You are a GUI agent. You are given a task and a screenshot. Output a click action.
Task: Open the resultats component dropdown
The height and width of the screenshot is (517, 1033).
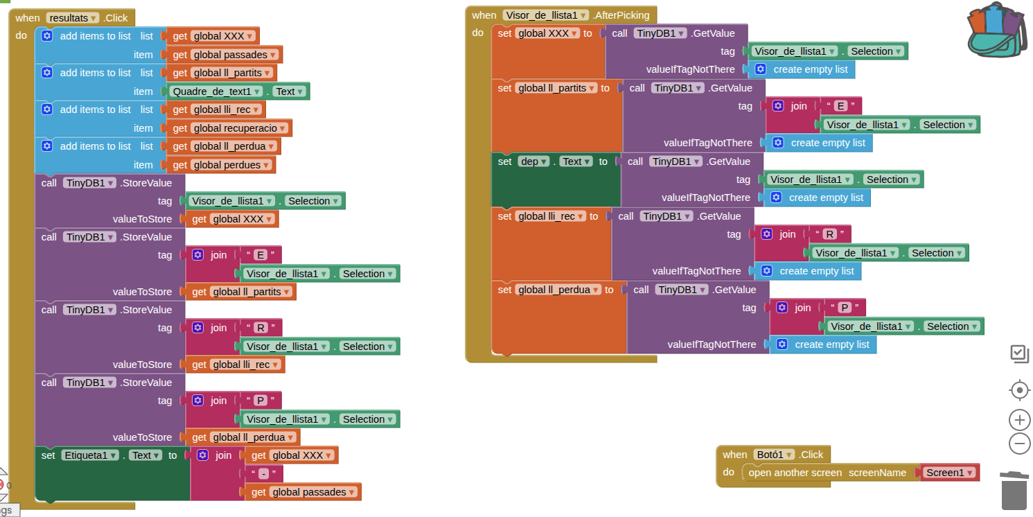pos(94,18)
